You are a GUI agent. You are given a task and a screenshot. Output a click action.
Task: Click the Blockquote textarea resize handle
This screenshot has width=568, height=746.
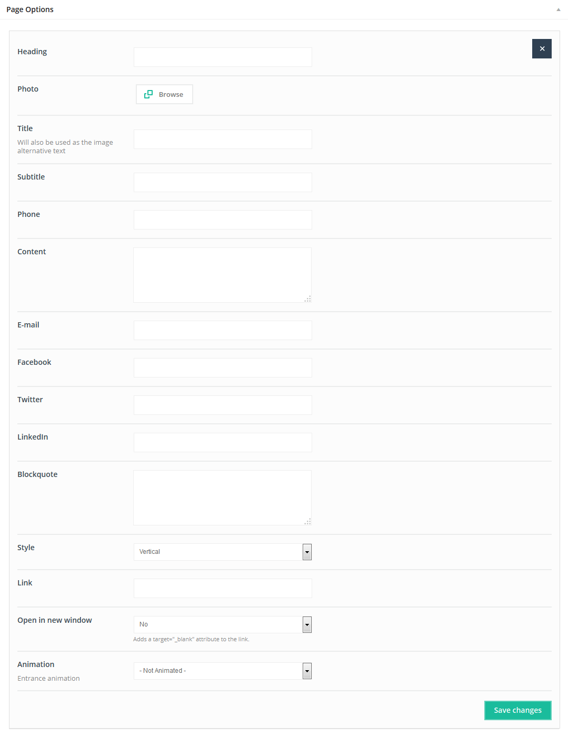point(308,522)
